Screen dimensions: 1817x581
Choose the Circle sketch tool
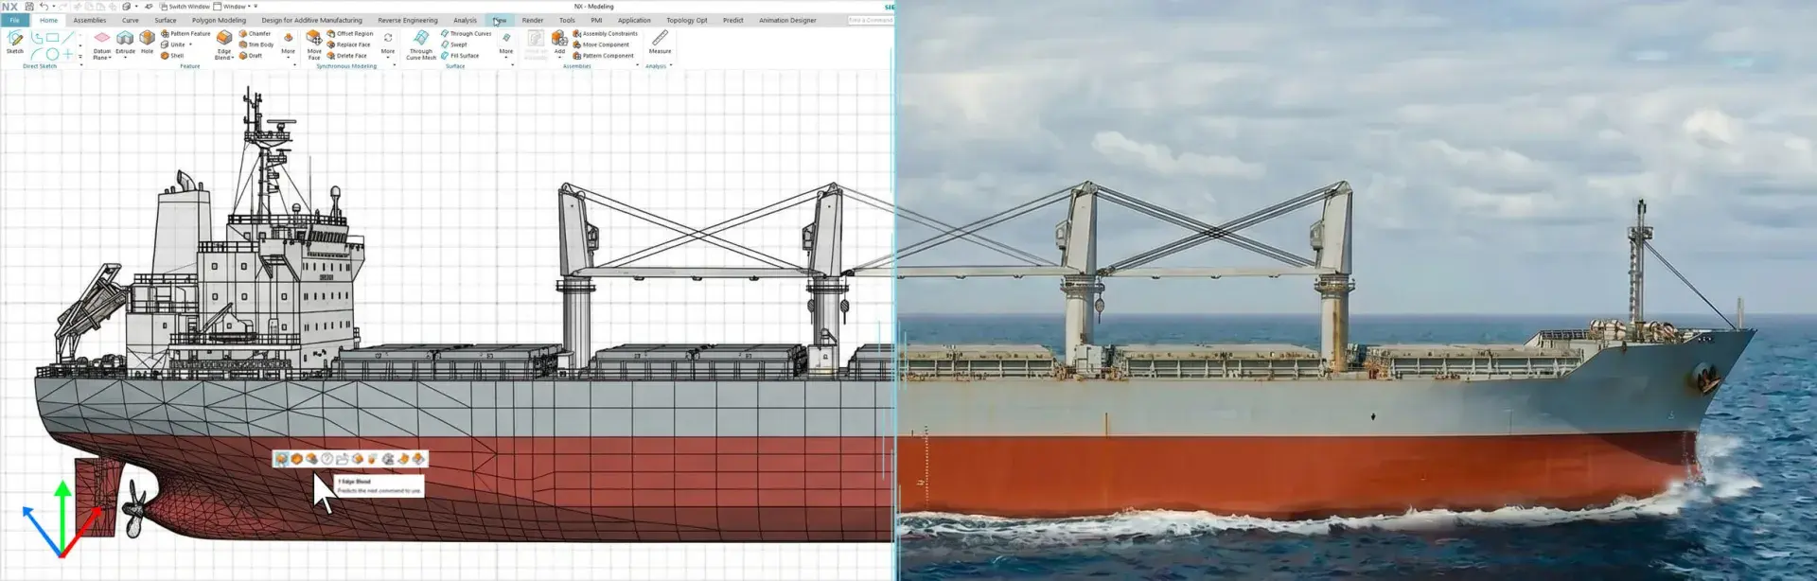[x=53, y=54]
